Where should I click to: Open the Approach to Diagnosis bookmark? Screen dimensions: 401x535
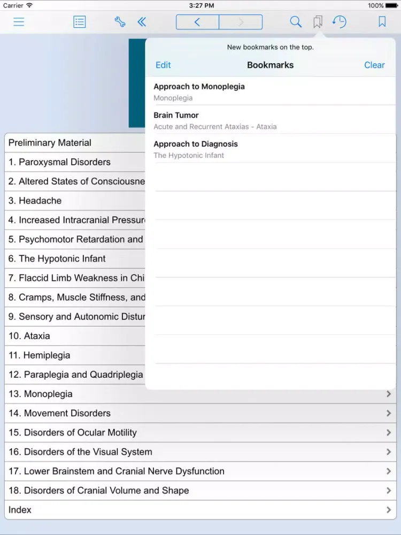271,148
